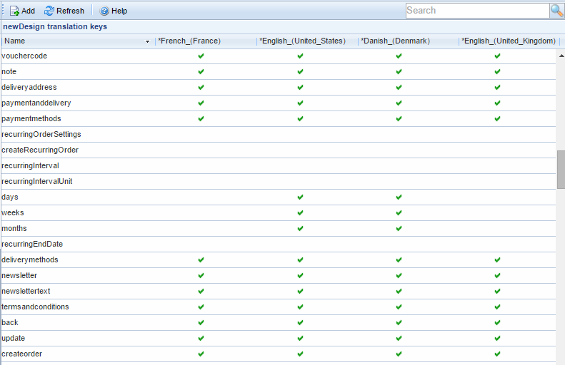
Task: Click the English (United States) column header
Action: point(302,41)
